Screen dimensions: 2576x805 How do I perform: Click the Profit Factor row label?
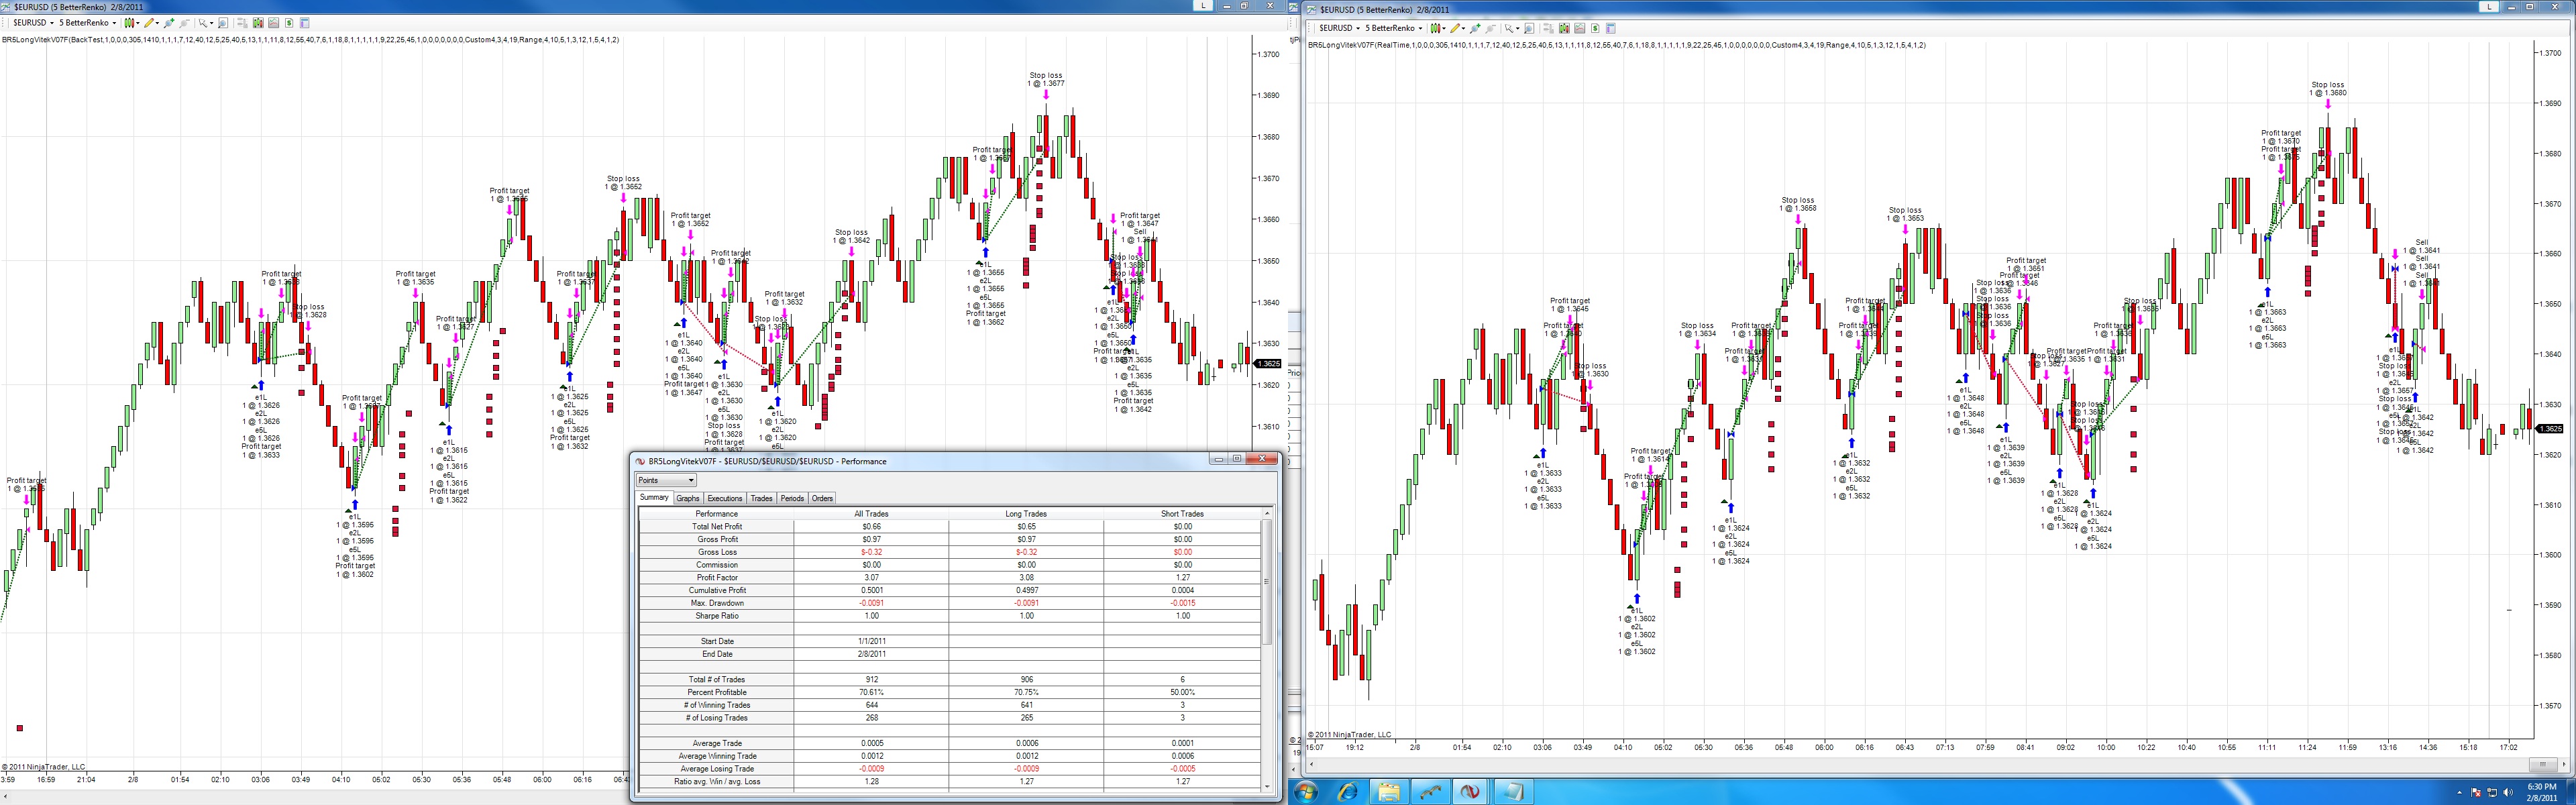click(717, 578)
